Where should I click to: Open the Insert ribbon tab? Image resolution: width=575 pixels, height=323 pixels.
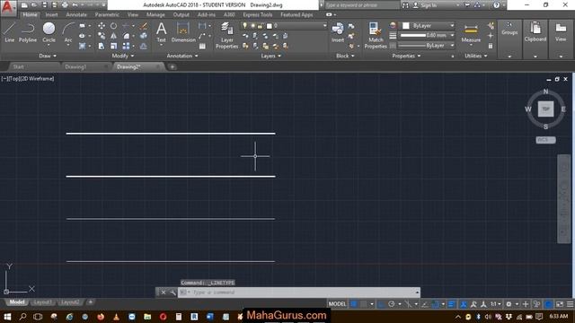coord(51,14)
